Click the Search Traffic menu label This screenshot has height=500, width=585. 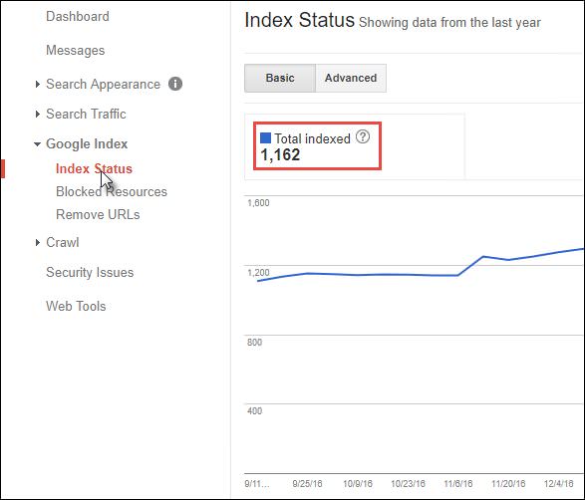click(x=86, y=114)
